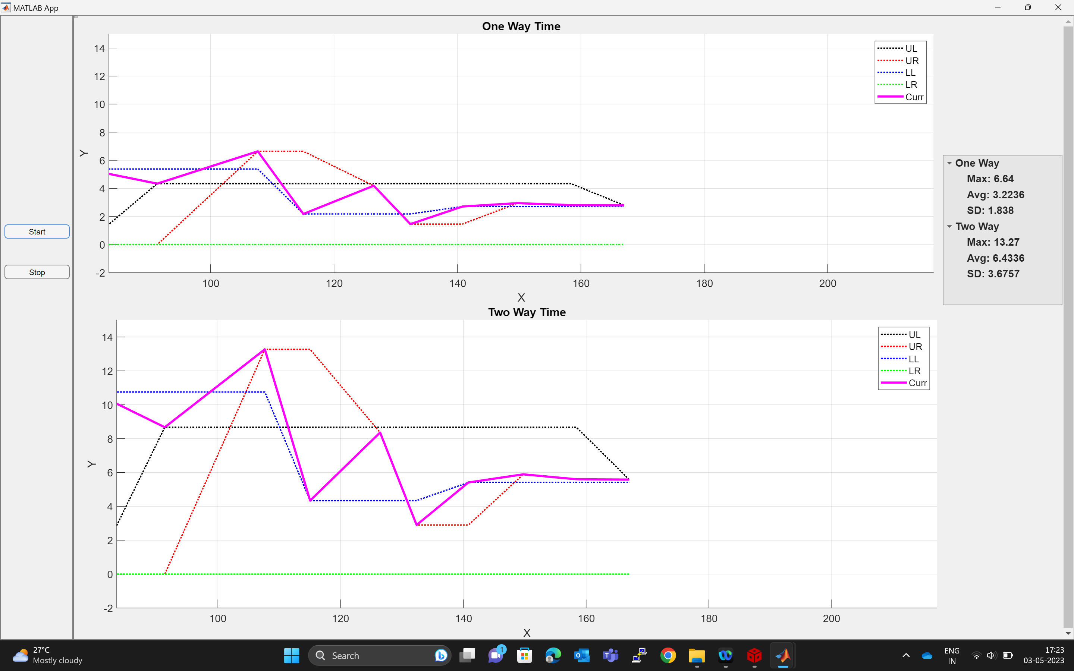Screen dimensions: 1074x671
Task: Switch to the MATLAB taskbar icon
Action: tap(783, 655)
